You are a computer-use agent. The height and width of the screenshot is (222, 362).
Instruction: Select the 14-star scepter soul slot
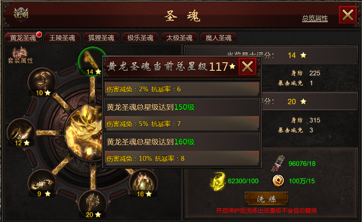click(x=91, y=61)
